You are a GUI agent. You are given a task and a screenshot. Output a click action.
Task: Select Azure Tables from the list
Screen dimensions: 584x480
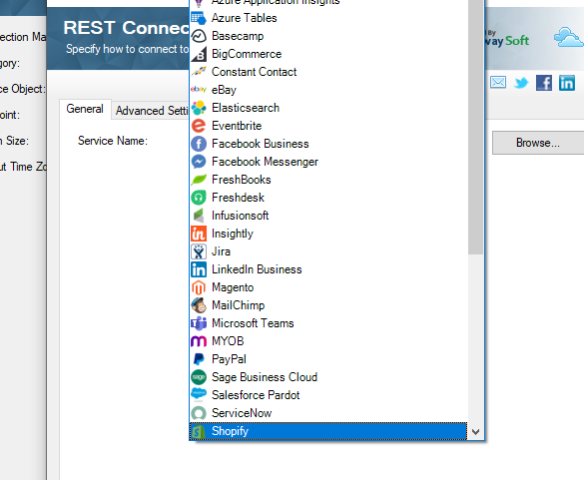[328, 18]
